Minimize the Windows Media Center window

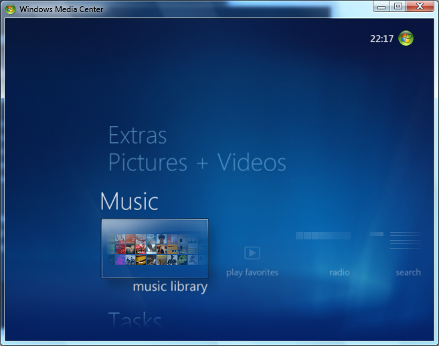click(381, 7)
